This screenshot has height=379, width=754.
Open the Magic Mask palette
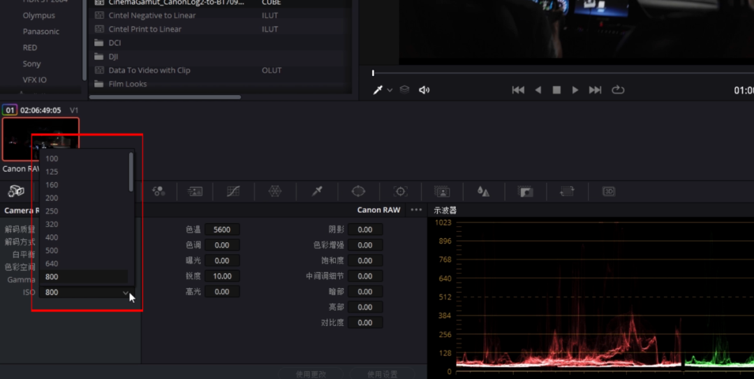442,191
